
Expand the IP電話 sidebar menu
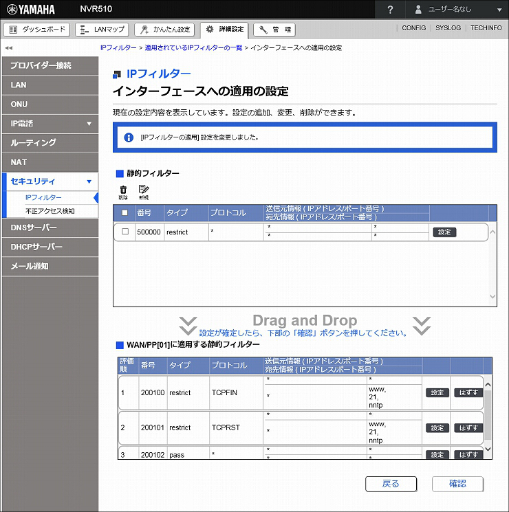click(x=50, y=124)
